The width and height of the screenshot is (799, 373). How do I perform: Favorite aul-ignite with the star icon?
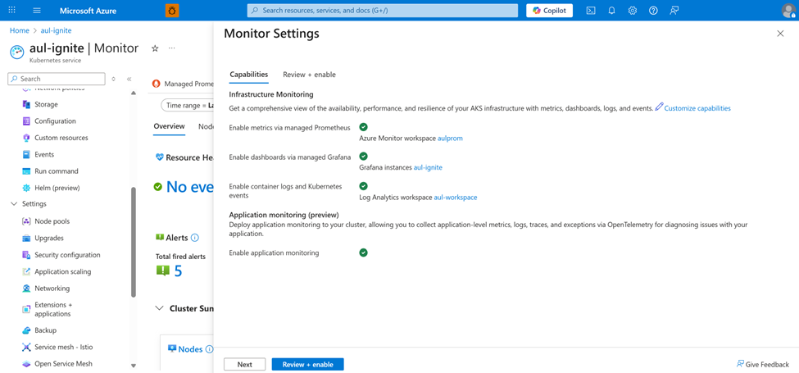coord(155,48)
